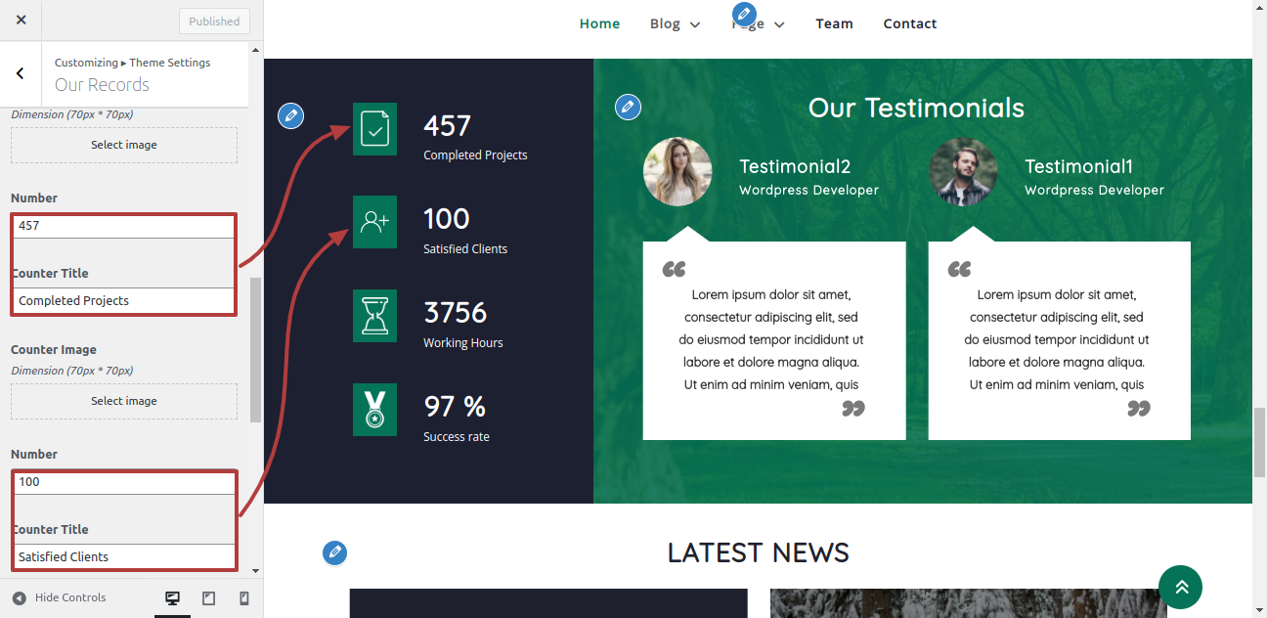Switch to mobile preview mode

pos(244,598)
